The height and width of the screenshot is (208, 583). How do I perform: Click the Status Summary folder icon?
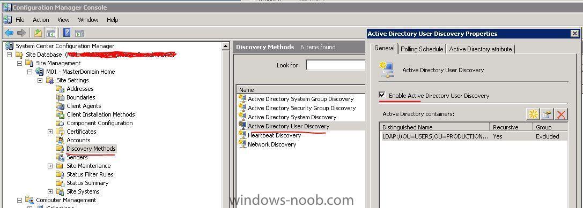click(x=60, y=183)
